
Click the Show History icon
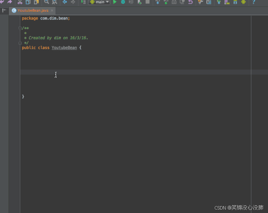(182, 2)
